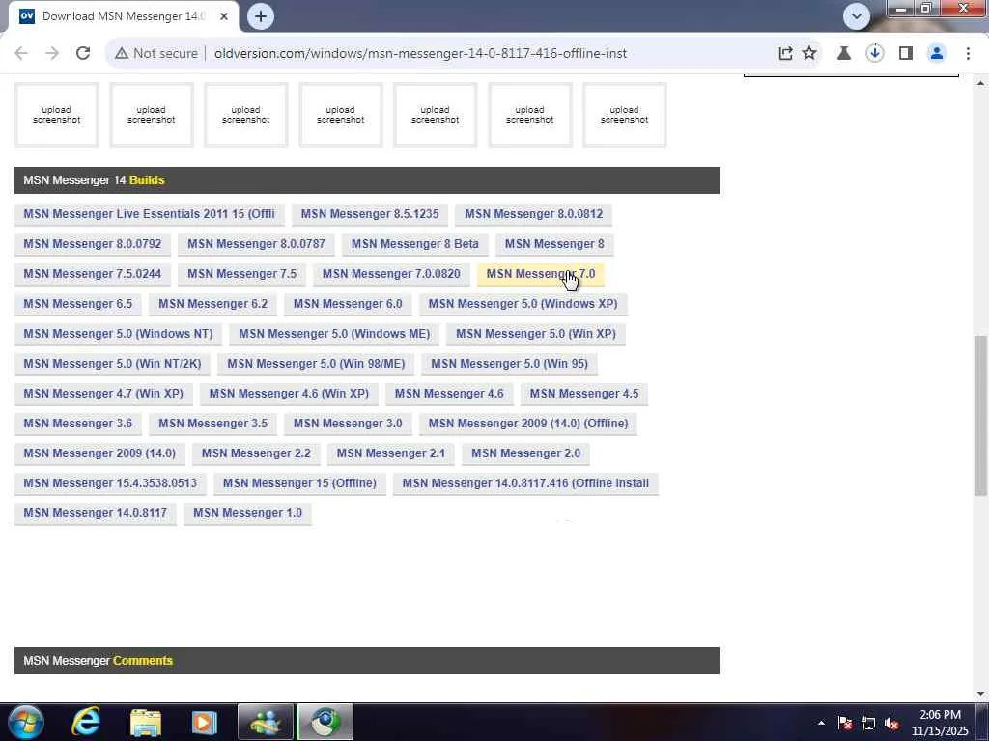This screenshot has height=741, width=989.
Task: Click the Not secure warning icon
Action: (121, 54)
